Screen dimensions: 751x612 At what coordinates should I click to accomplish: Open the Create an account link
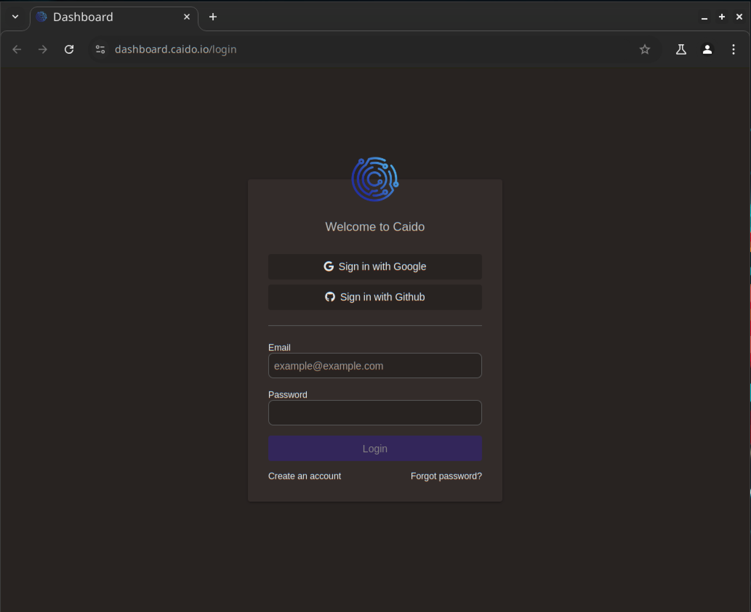click(304, 476)
